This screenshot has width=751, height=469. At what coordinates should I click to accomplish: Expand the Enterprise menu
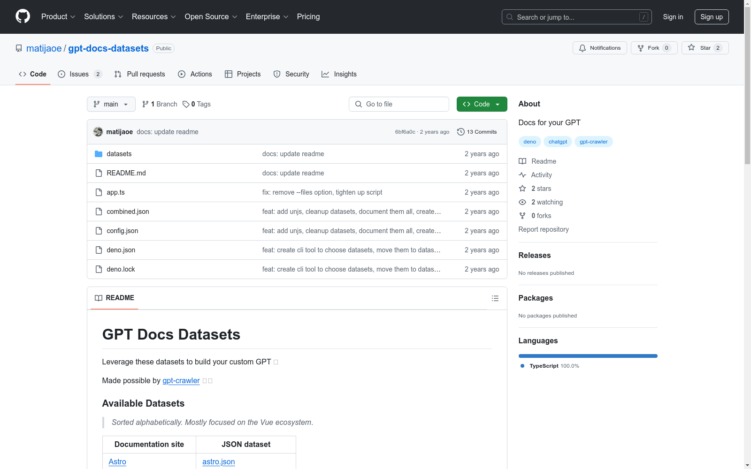tap(267, 16)
